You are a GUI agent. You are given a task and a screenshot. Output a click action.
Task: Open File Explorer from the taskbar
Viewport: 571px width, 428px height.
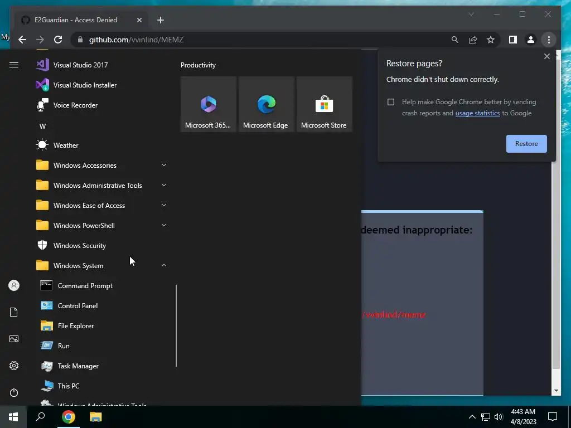point(96,417)
